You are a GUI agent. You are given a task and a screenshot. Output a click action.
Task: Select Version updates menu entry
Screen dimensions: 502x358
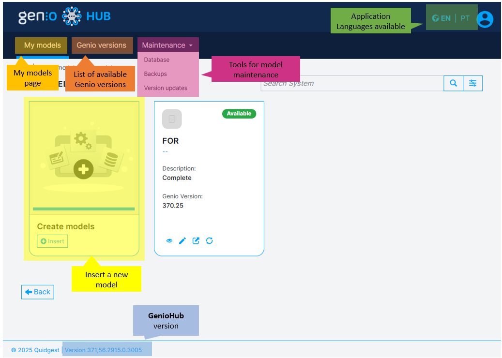166,88
